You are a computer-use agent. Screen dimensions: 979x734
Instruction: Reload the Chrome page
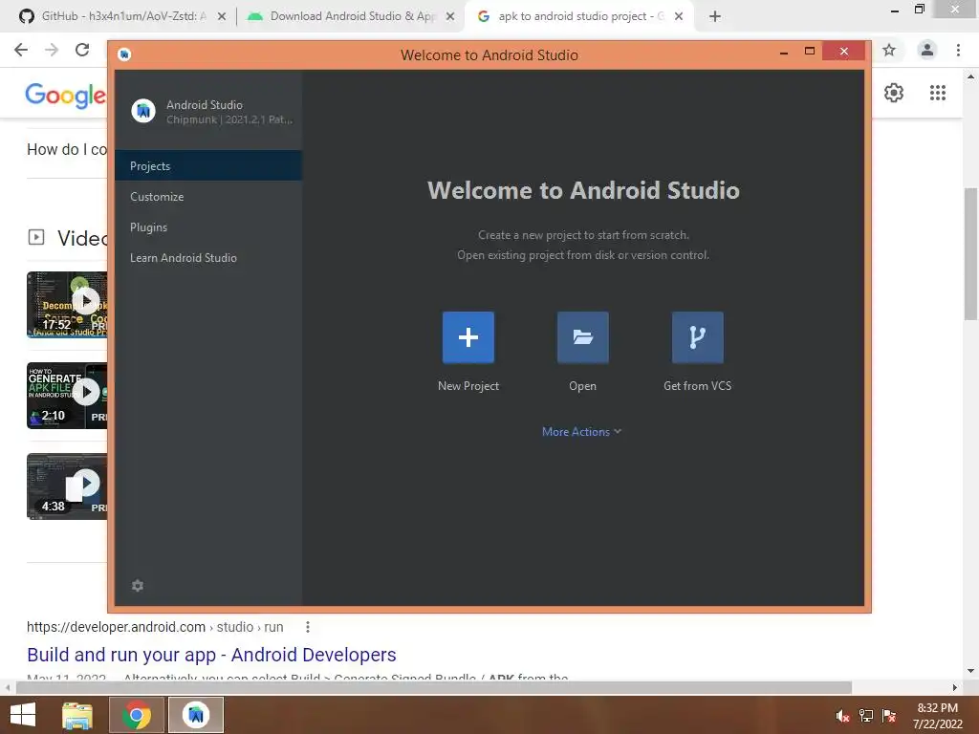click(82, 50)
